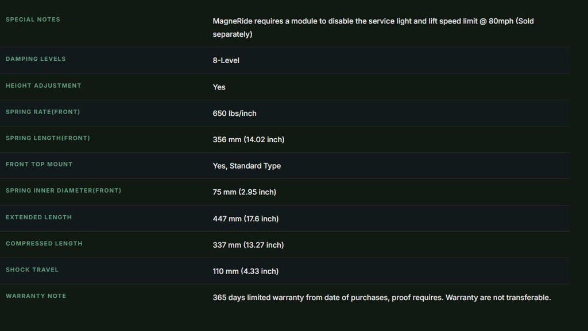Click the SPRING LENGTH(FRONT) label

tap(48, 138)
